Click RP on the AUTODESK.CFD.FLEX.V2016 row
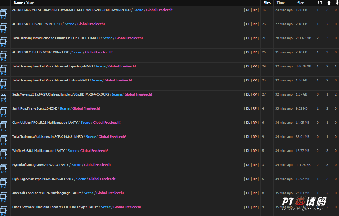This screenshot has width=339, height=216. tap(255, 52)
